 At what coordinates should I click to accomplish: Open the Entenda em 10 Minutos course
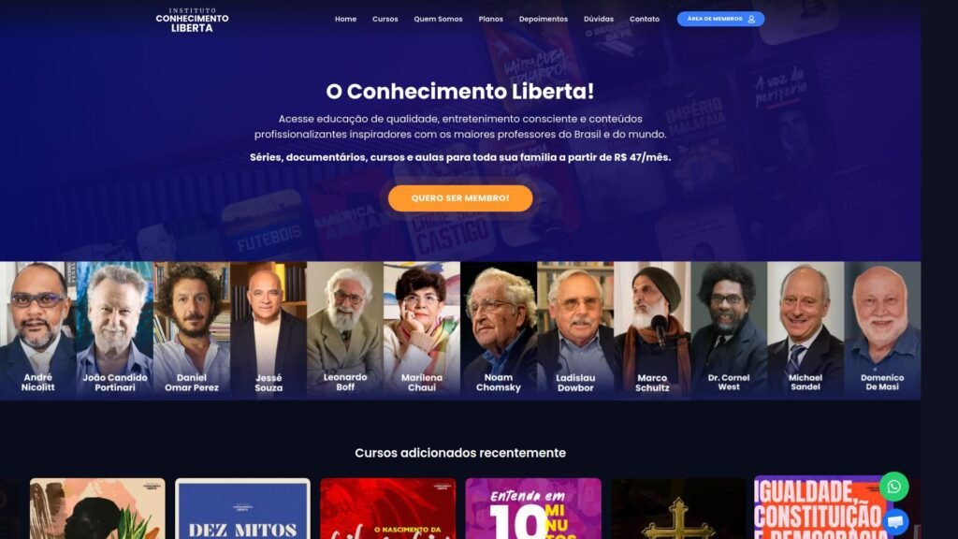[532, 508]
